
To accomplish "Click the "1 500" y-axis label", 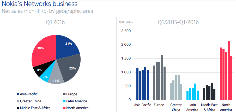I will point(126,59).
